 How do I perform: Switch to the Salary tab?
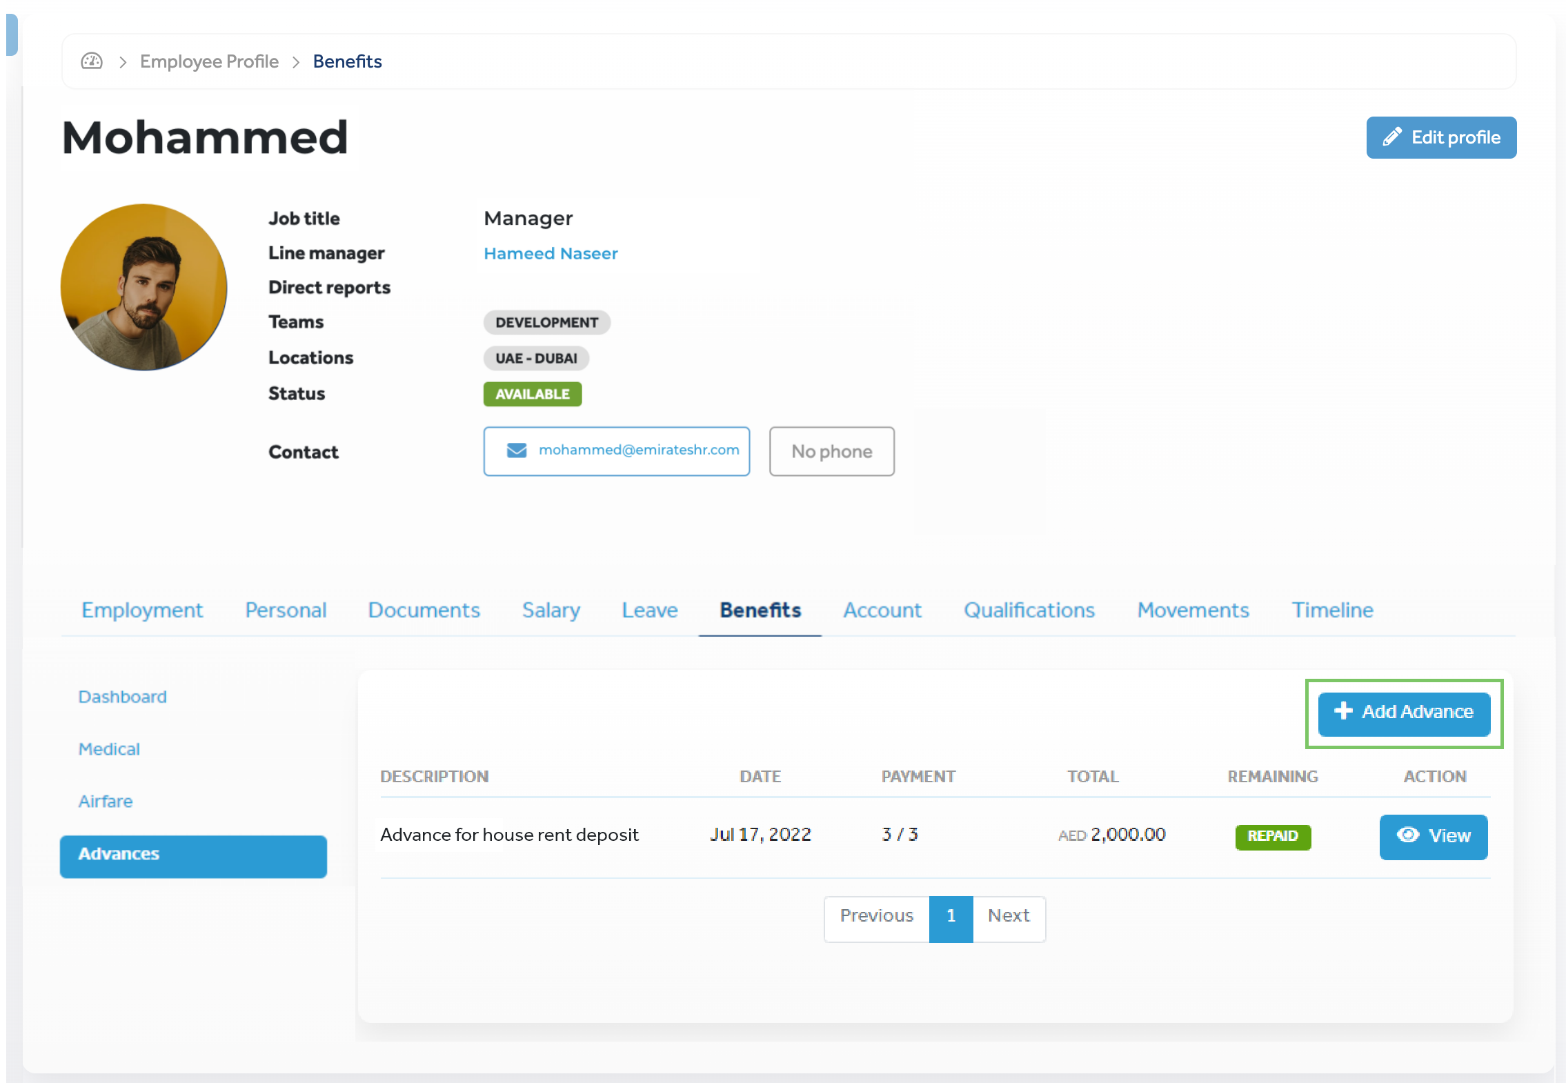coord(551,610)
